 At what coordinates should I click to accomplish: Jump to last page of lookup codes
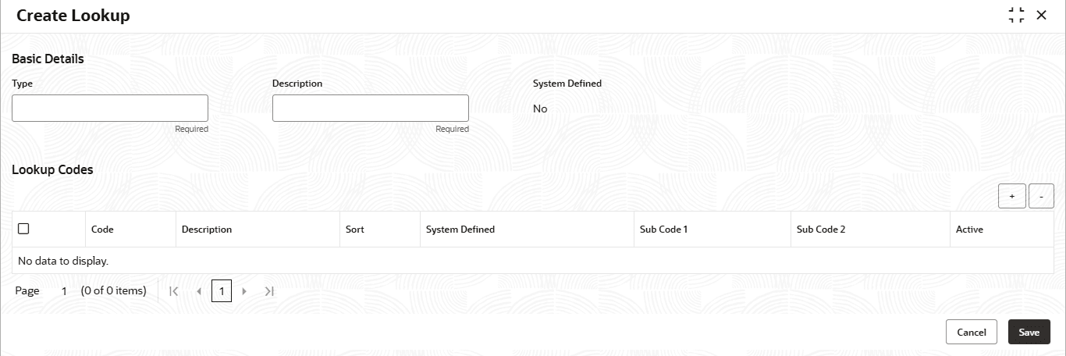[269, 291]
